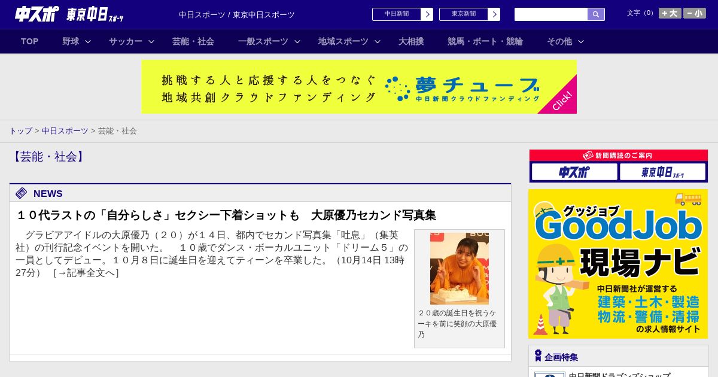The width and height of the screenshot is (718, 377).
Task: Go to TOP in navigation bar
Action: coord(30,41)
